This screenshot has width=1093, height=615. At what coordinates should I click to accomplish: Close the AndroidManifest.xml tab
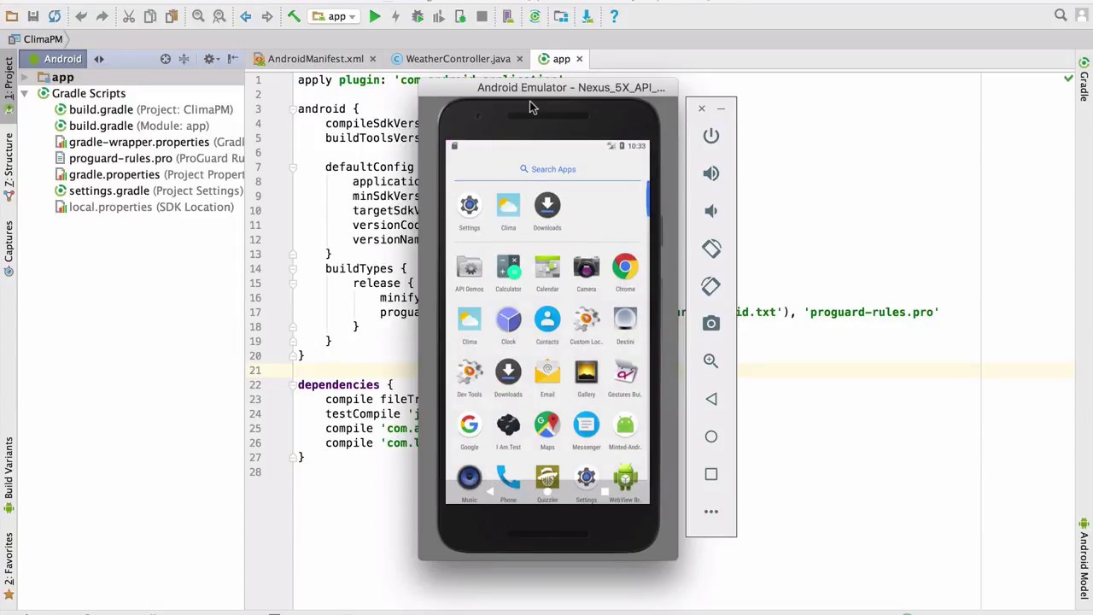[x=372, y=59]
